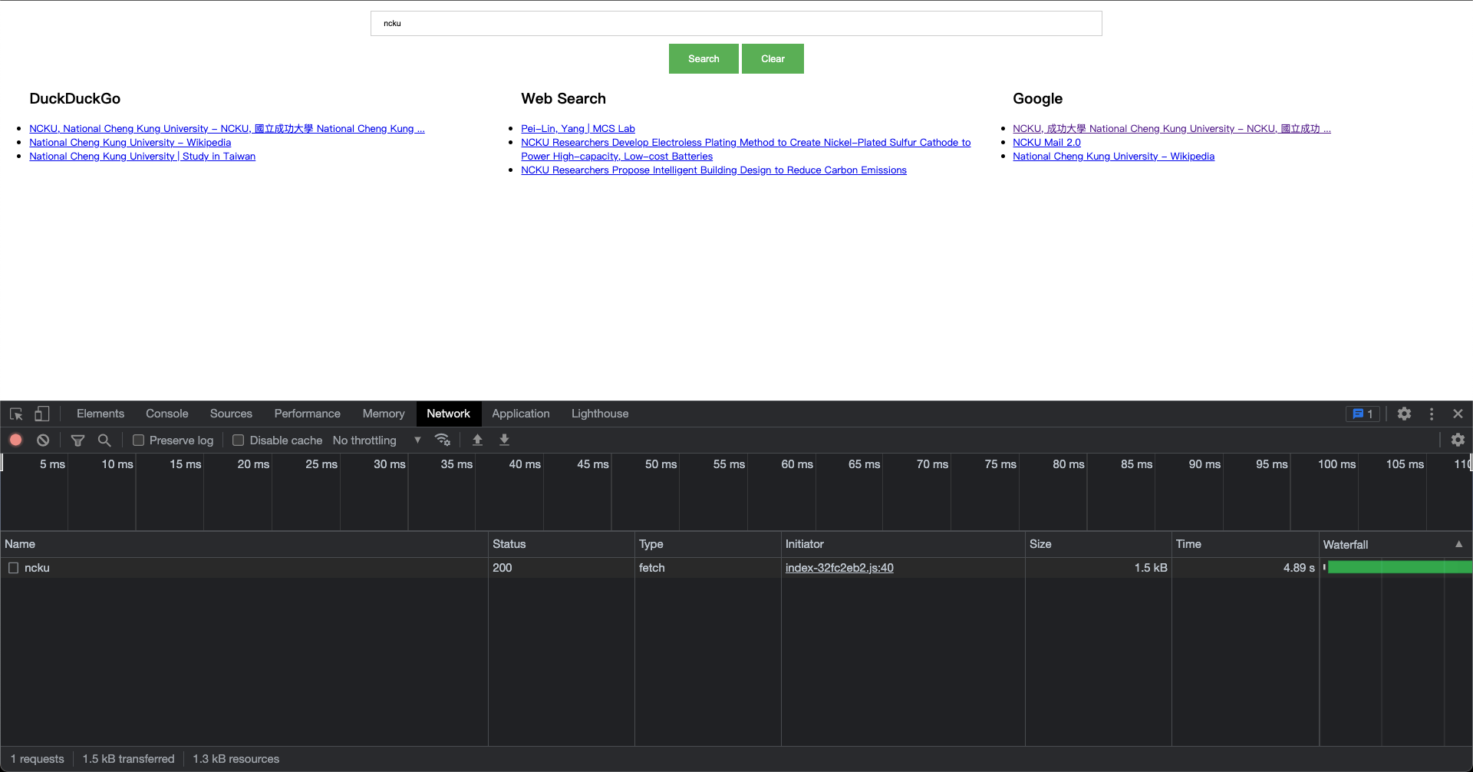Open Intelligent Building Design research link

point(713,170)
